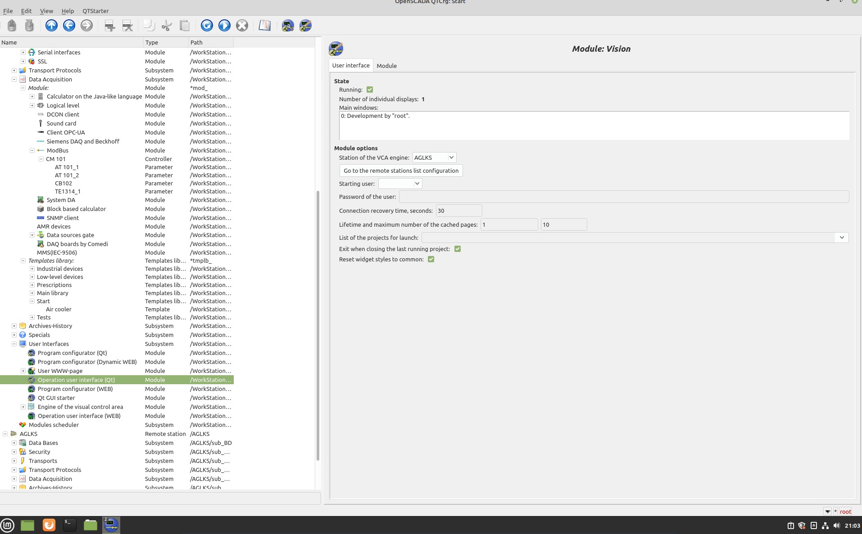This screenshot has width=862, height=534.
Task: Click the load from database icon
Action: (12, 26)
